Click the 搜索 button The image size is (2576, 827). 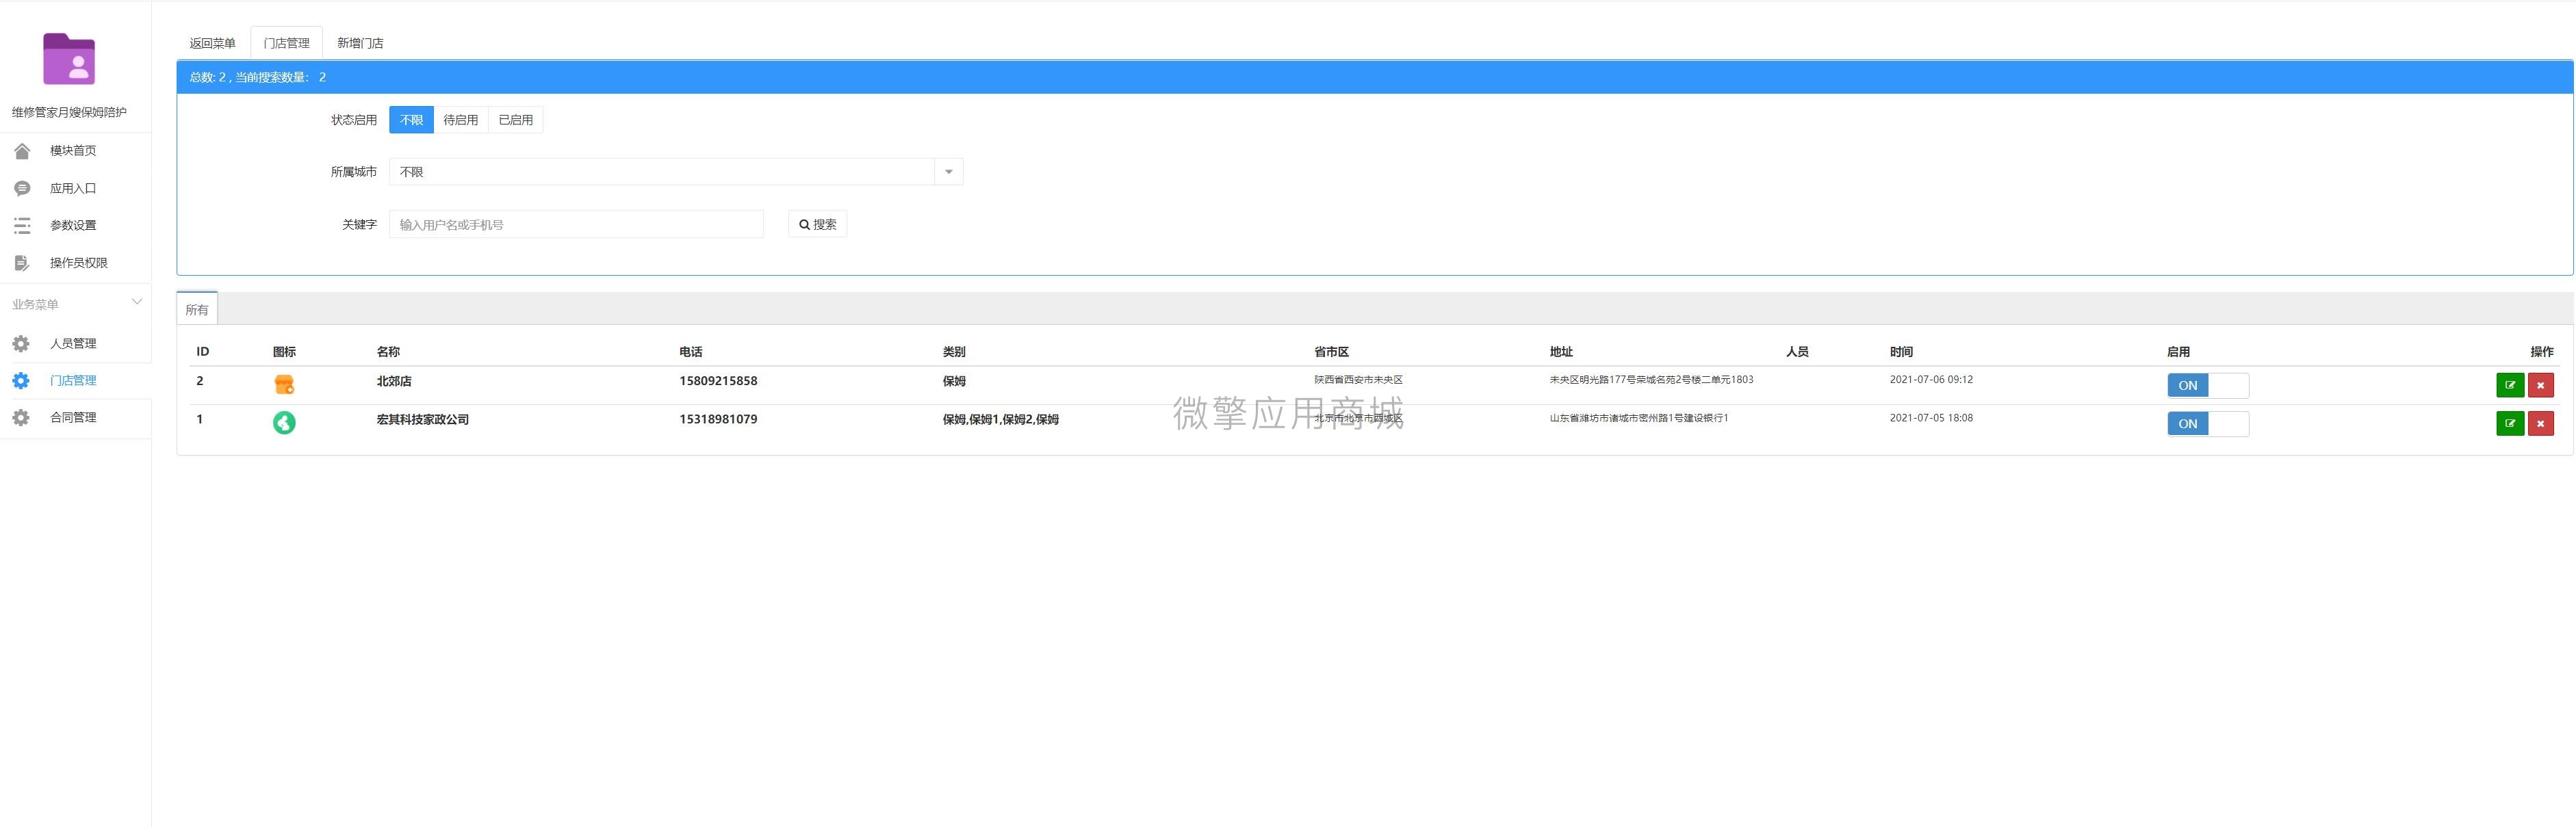click(x=817, y=224)
